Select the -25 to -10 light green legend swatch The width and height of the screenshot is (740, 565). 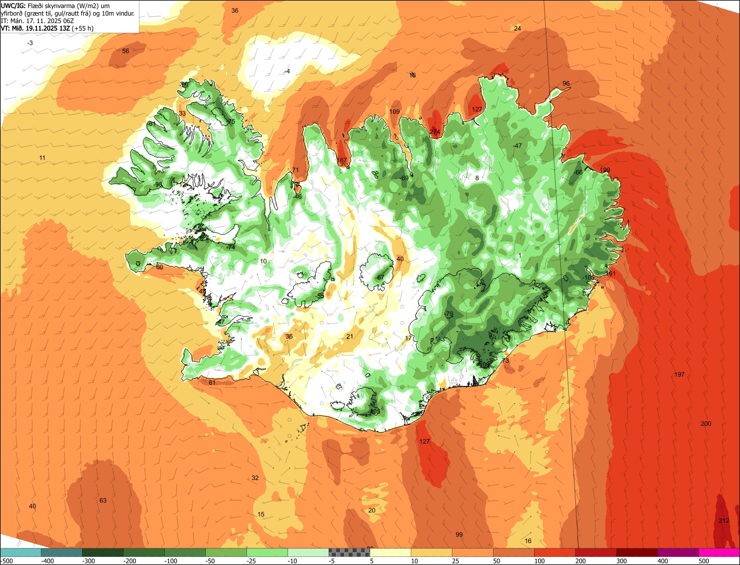click(267, 552)
